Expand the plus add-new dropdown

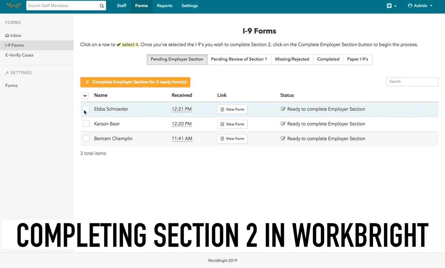(x=392, y=6)
